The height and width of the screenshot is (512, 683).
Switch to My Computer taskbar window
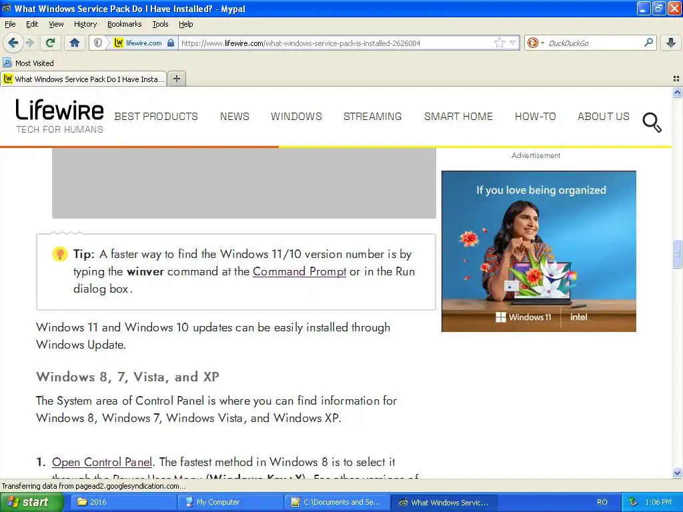[230, 502]
